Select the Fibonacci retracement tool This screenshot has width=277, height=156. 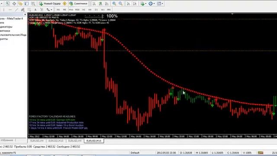click(x=29, y=10)
